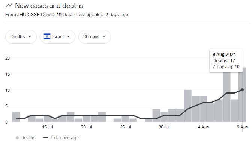Click the 4 Aug axis label
The width and height of the screenshot is (252, 142).
203,127
